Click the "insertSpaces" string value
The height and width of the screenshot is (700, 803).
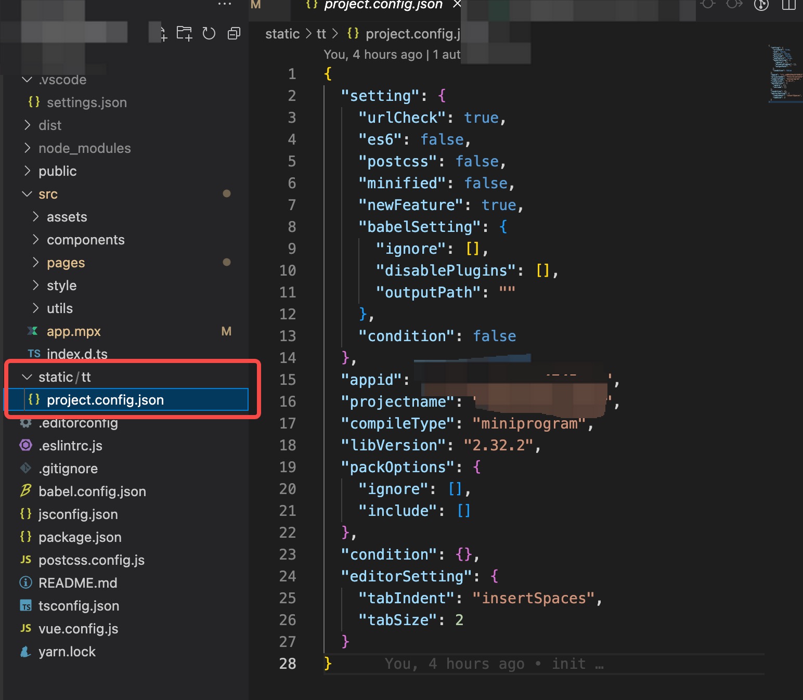[x=534, y=598]
